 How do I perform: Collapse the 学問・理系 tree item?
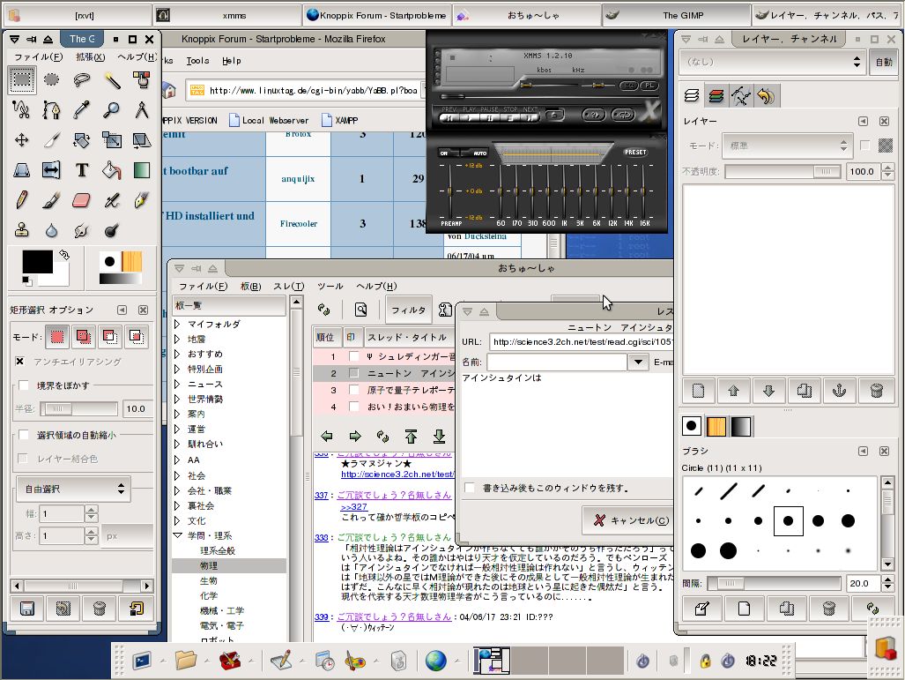(177, 535)
